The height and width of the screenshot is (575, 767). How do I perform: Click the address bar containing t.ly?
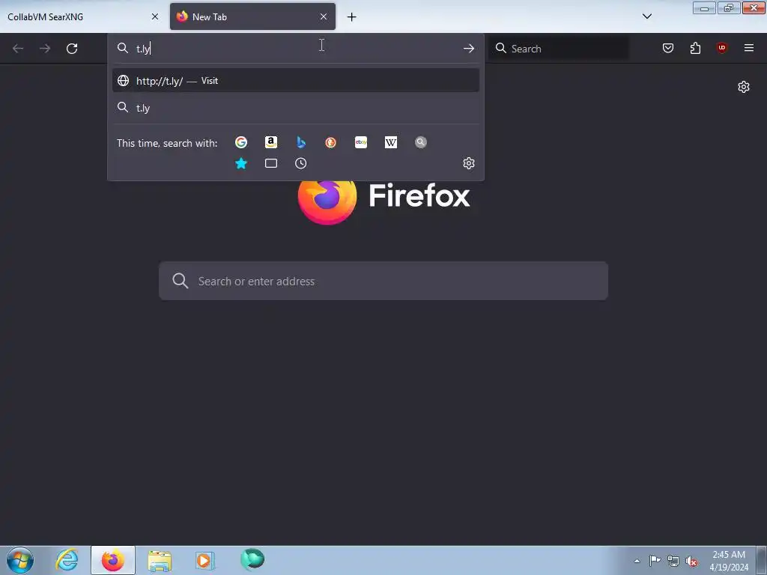click(296, 49)
